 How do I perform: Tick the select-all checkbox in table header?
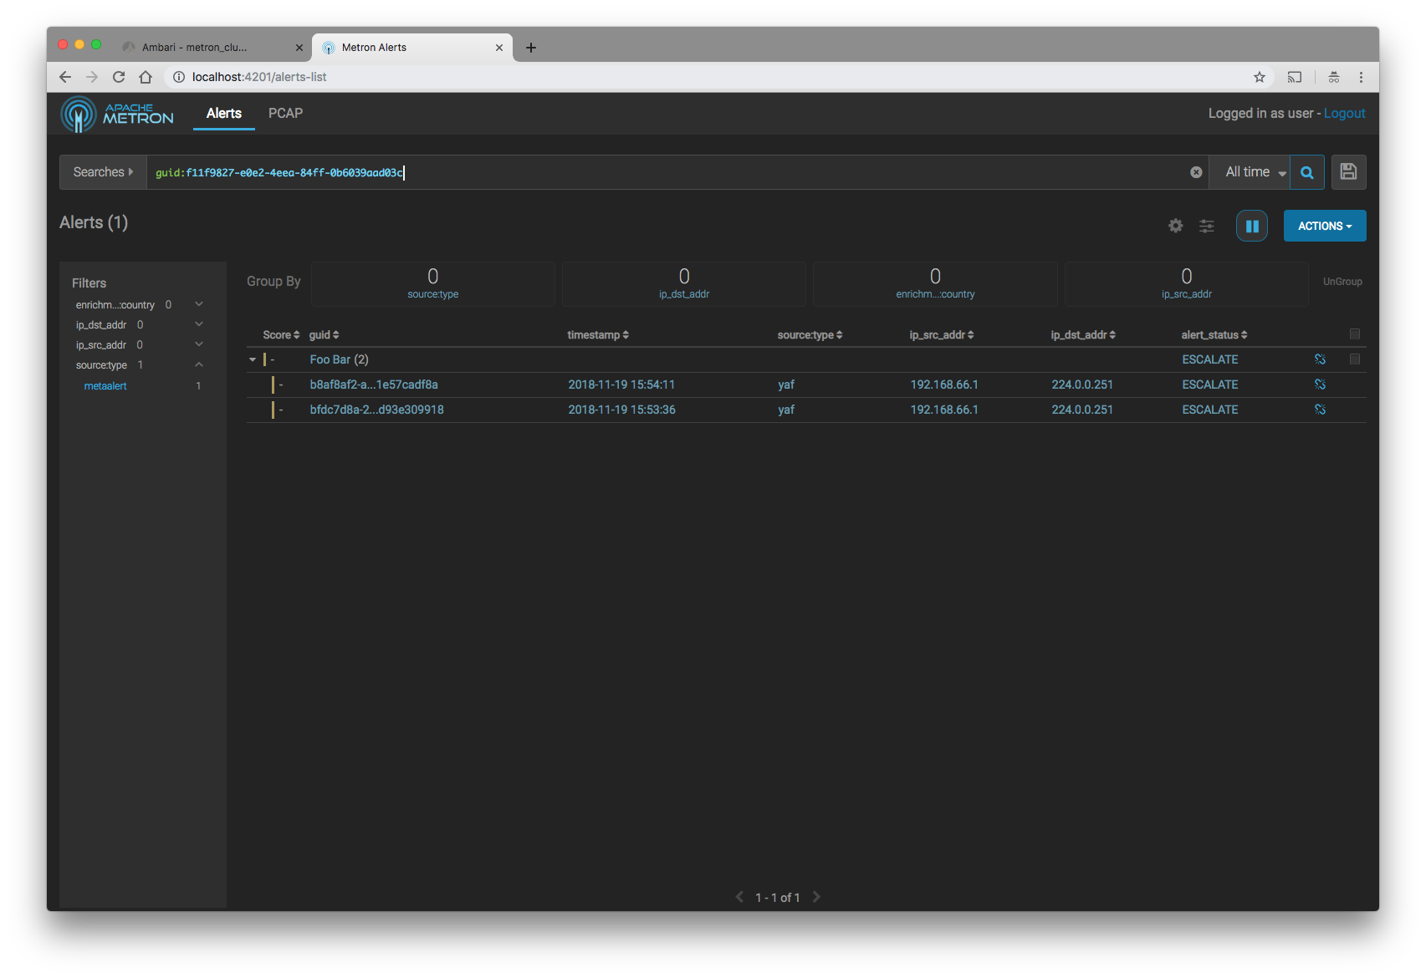click(x=1355, y=334)
